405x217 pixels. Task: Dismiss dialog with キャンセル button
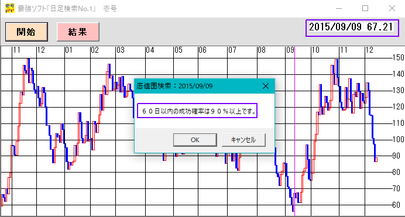243,140
